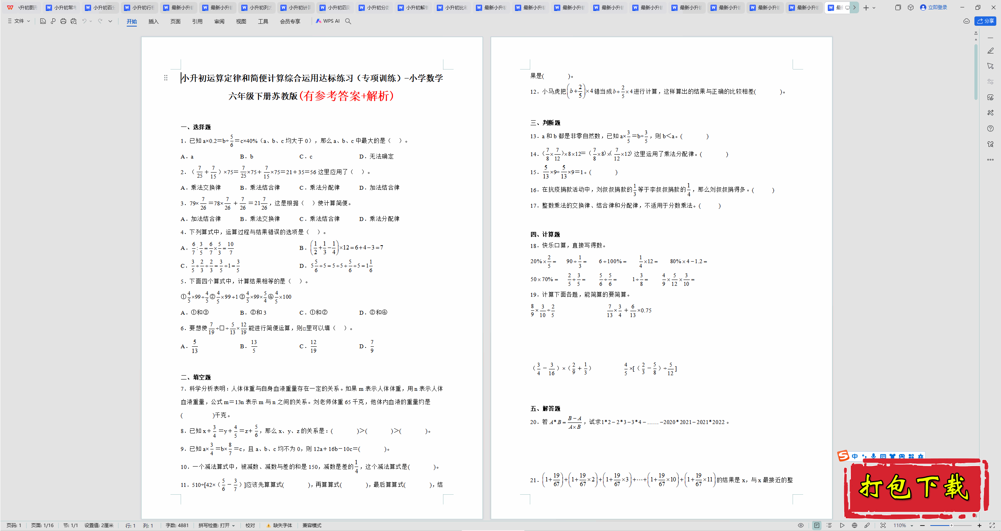Click the tools icon in right sidebar
Viewport: 1001px width, 531px height.
pos(990,113)
